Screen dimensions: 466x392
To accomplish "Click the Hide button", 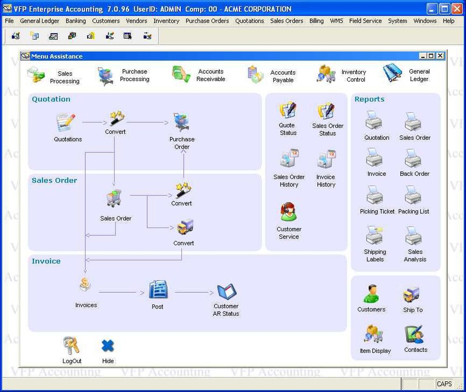I will [108, 346].
